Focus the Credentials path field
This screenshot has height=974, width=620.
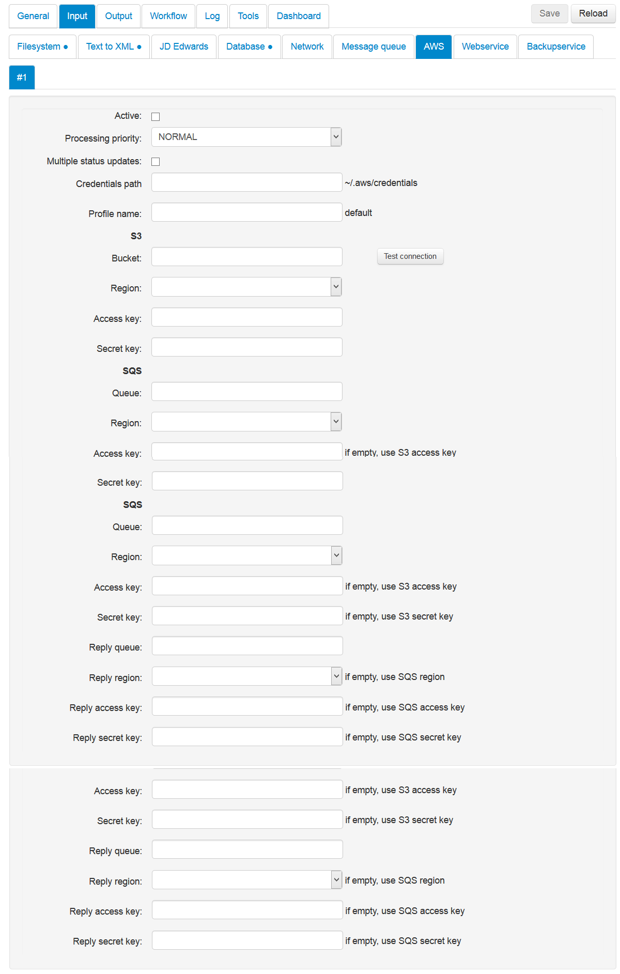[246, 182]
